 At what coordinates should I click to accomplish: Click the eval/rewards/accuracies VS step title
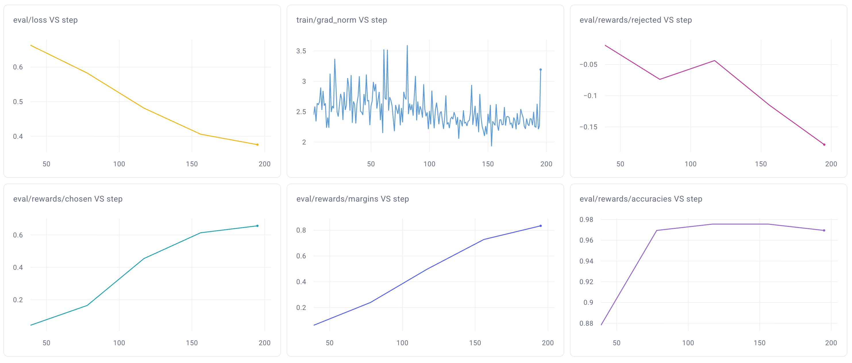coord(642,199)
